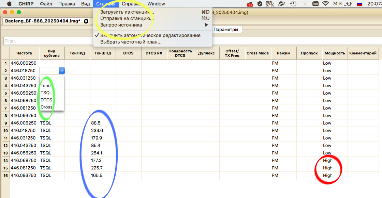Select row header number 16
This screenshot has width=382, height=198.
(5, 176)
